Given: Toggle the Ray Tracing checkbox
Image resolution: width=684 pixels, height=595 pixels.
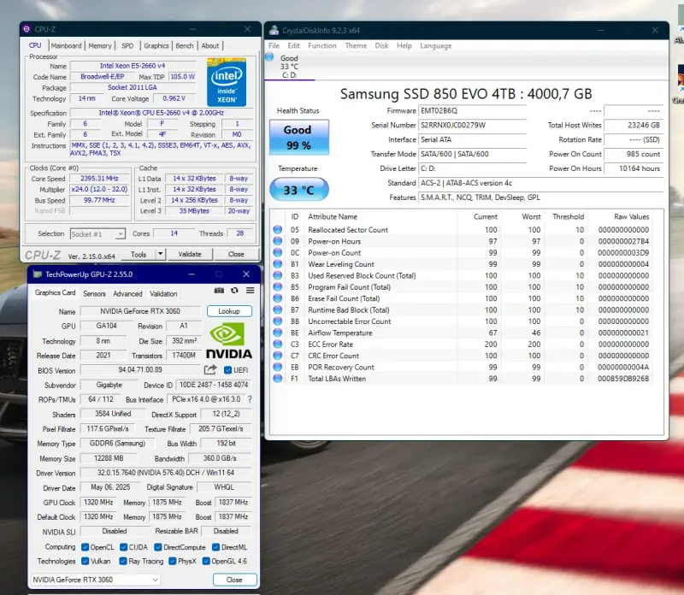Looking at the screenshot, I should [123, 561].
